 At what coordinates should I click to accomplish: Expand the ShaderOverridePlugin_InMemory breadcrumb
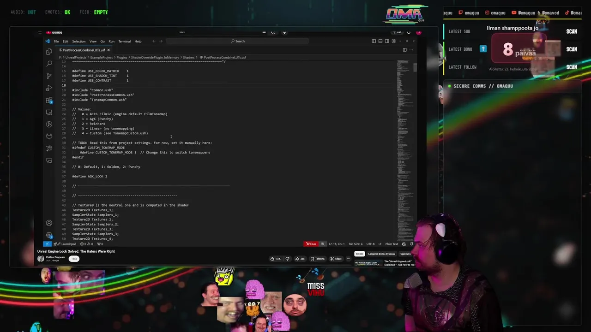[x=155, y=58]
